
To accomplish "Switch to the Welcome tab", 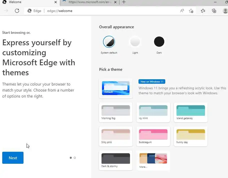I will click(x=30, y=2).
